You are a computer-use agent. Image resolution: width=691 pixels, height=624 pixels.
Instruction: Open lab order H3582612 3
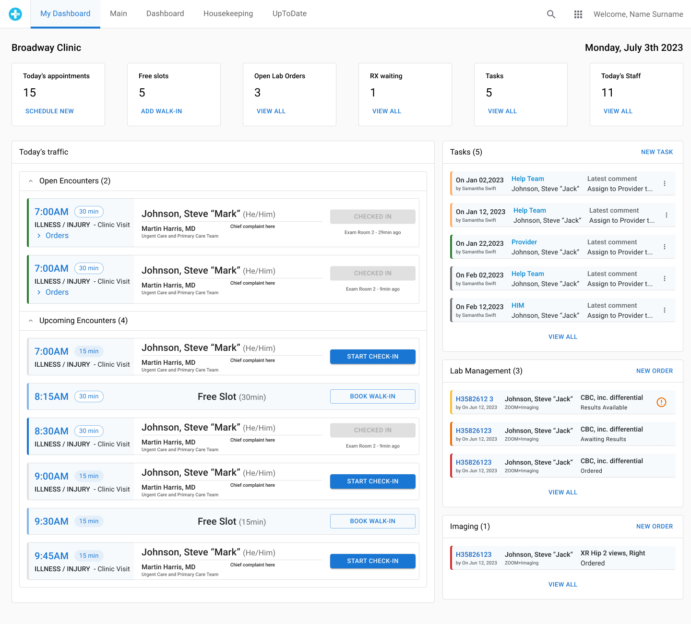pyautogui.click(x=475, y=399)
